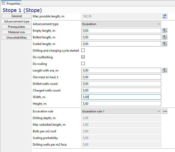Click the Max possible length value field
The height and width of the screenshot is (152, 175).
(121, 16)
